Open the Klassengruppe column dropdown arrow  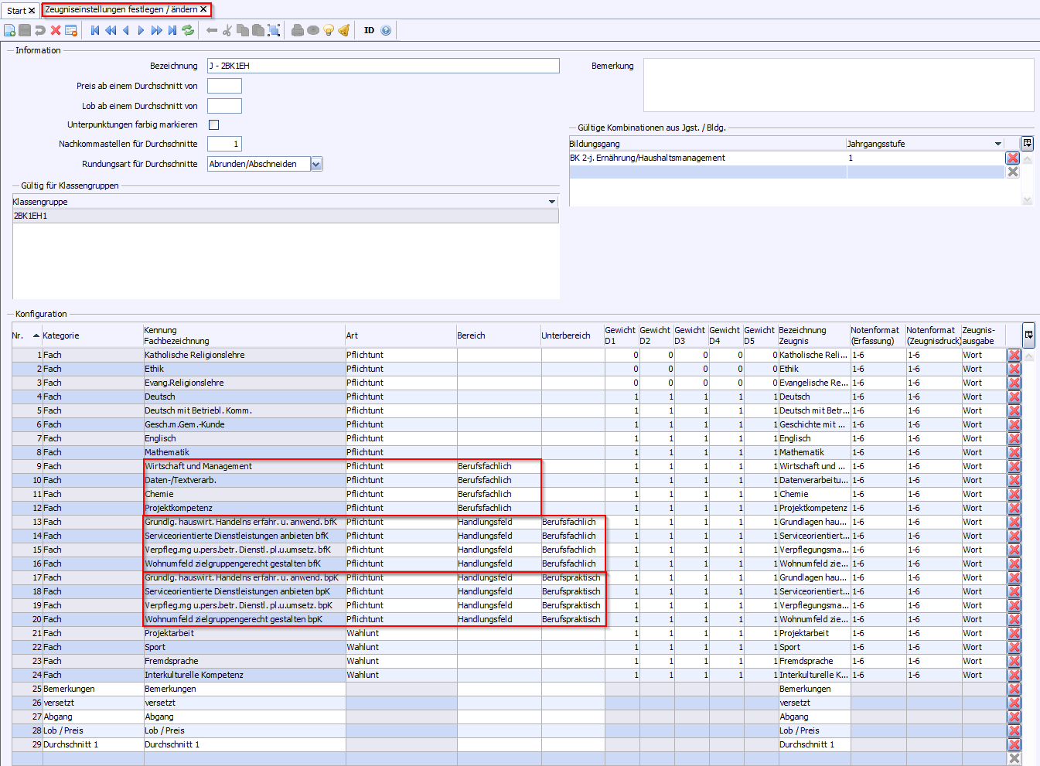coord(552,202)
